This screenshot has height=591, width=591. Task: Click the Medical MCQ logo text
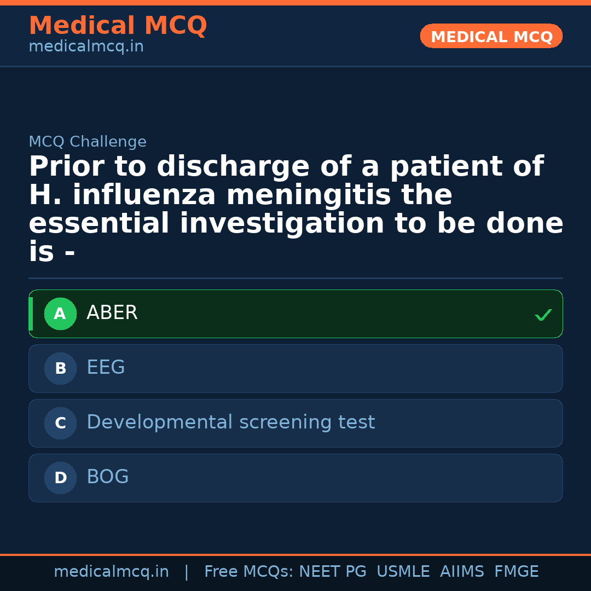(118, 26)
